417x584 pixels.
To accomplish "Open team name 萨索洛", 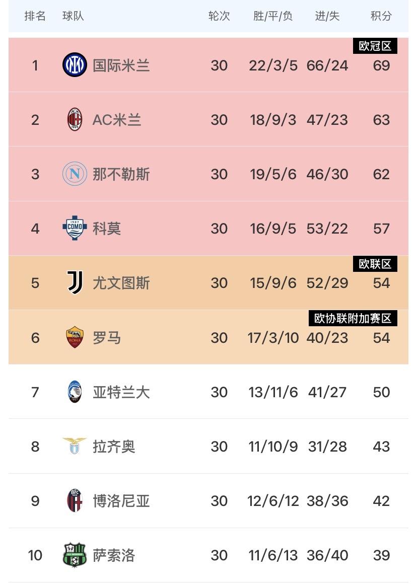I will (114, 555).
